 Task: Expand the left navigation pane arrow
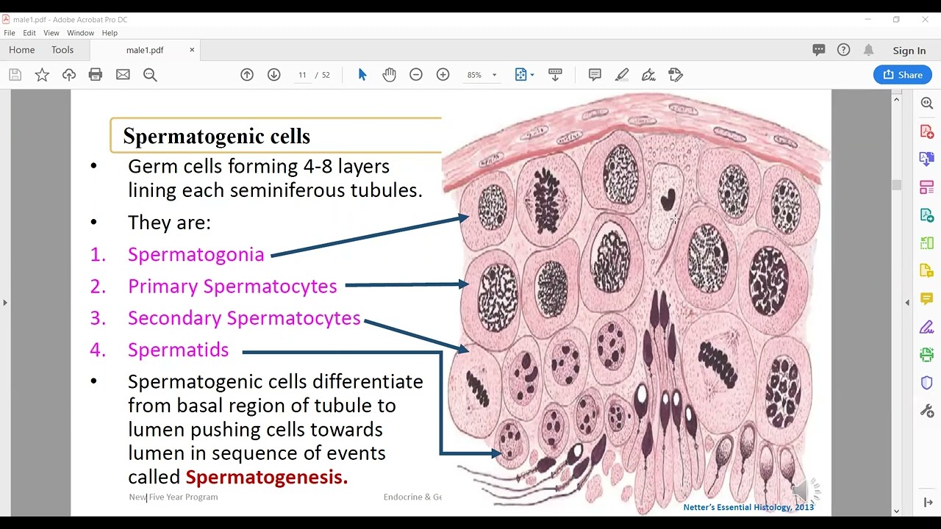5,302
